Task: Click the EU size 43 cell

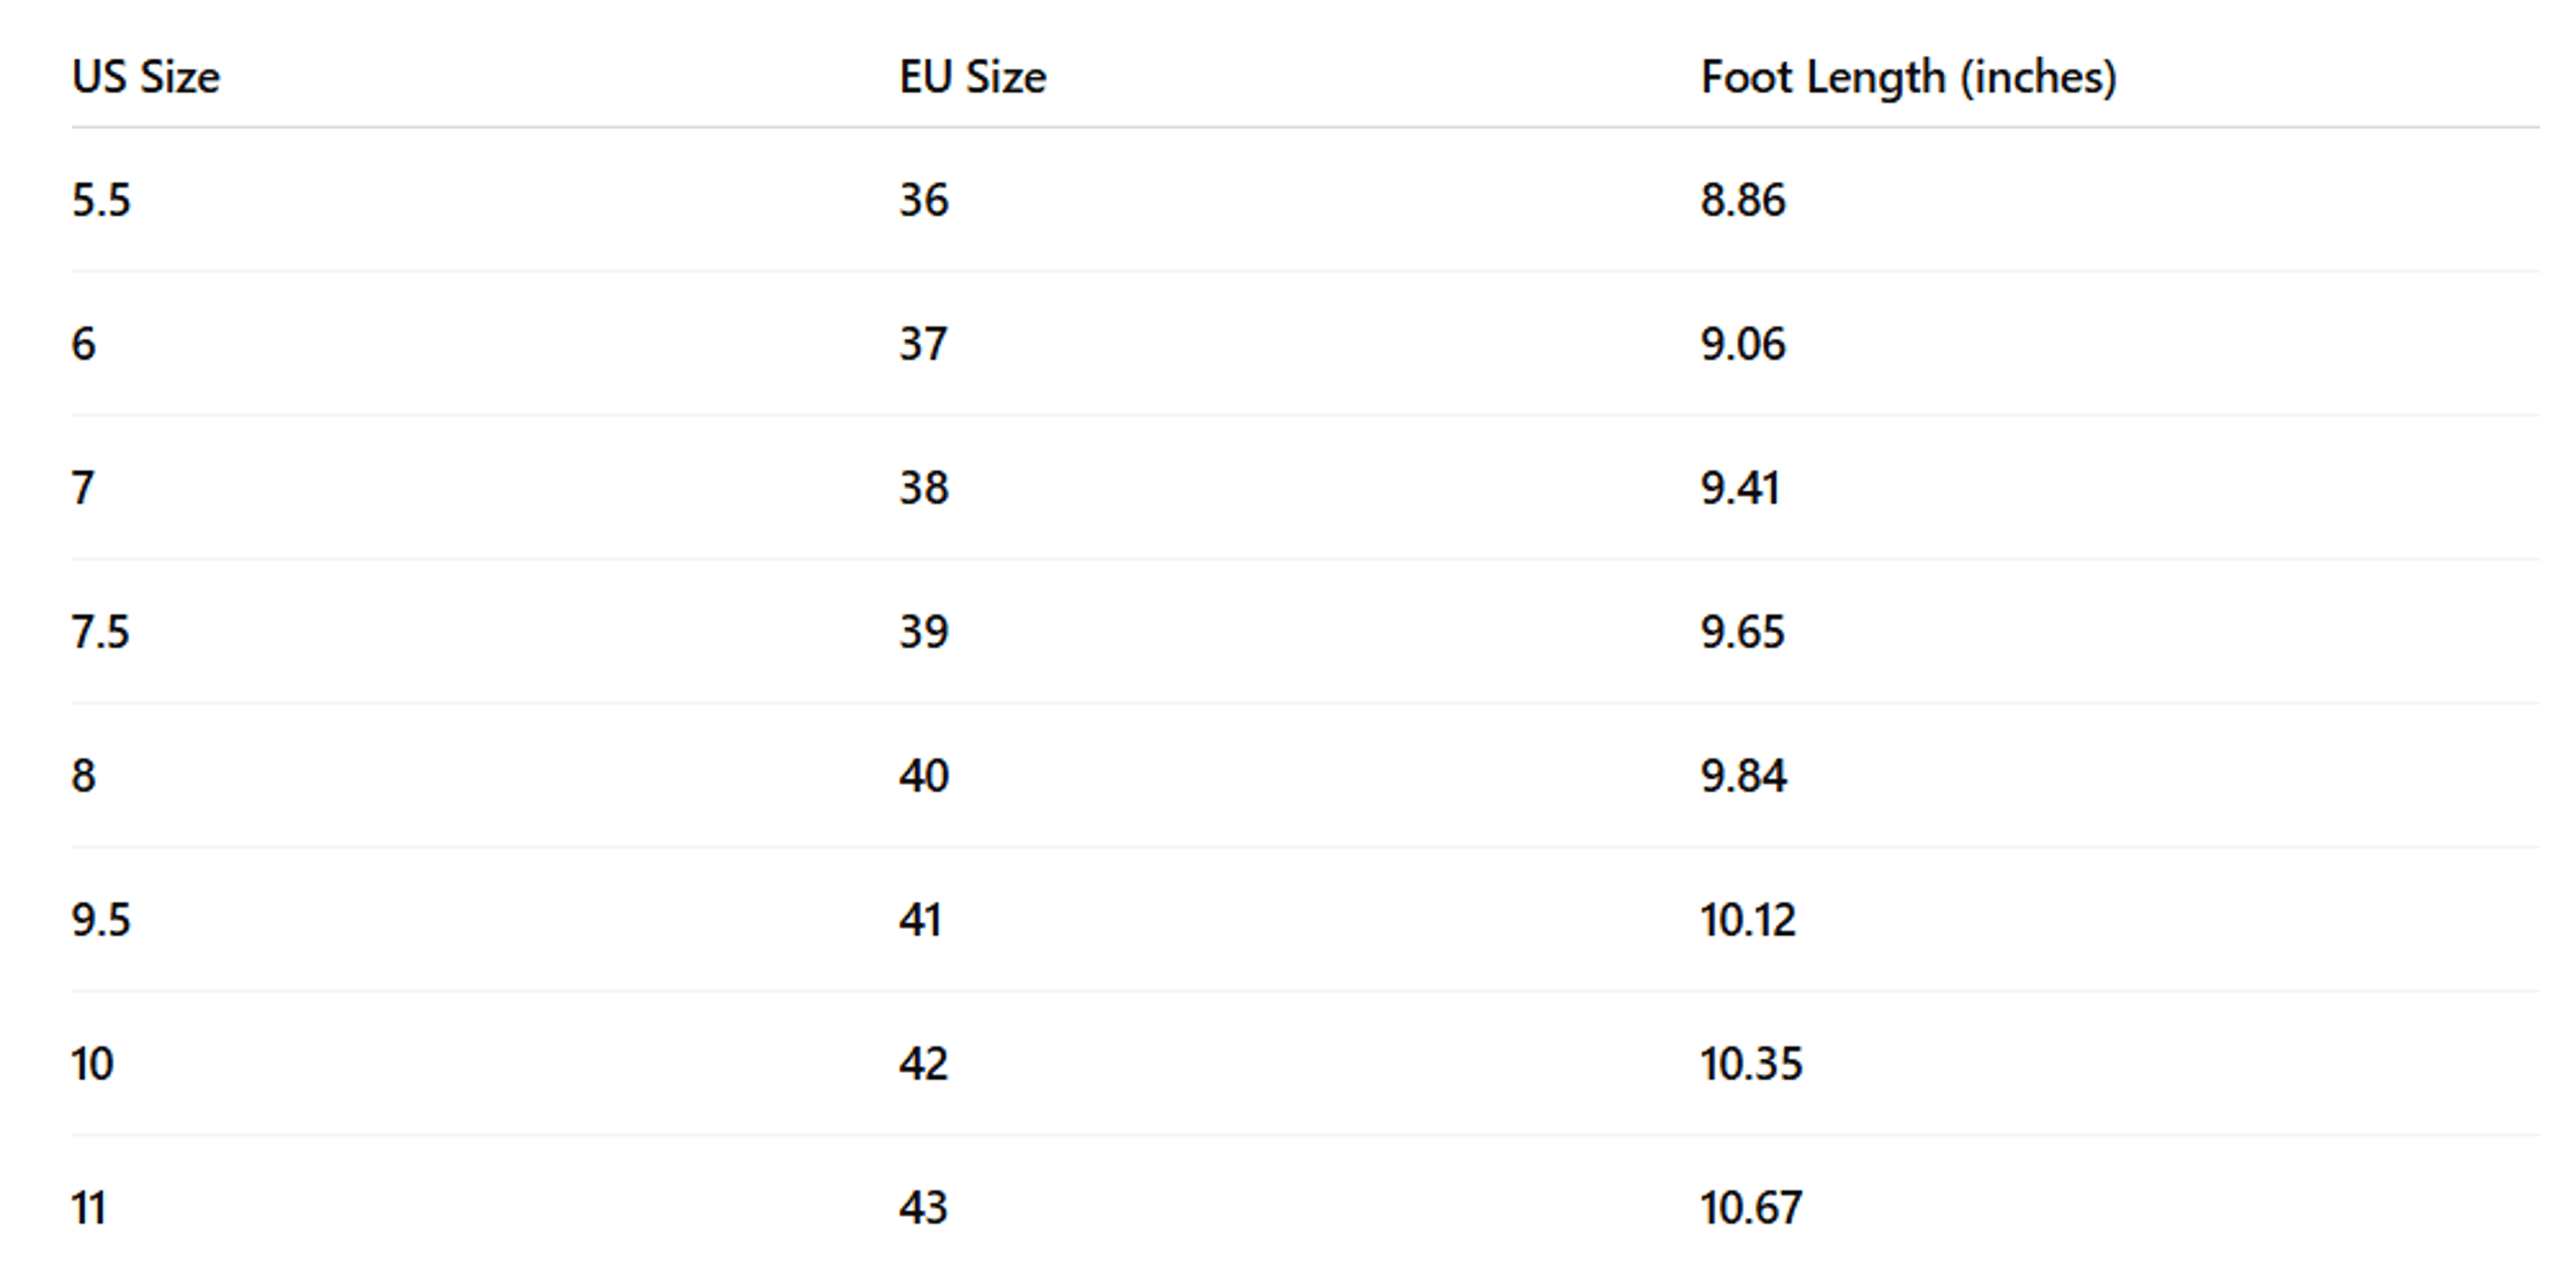Action: (924, 1208)
